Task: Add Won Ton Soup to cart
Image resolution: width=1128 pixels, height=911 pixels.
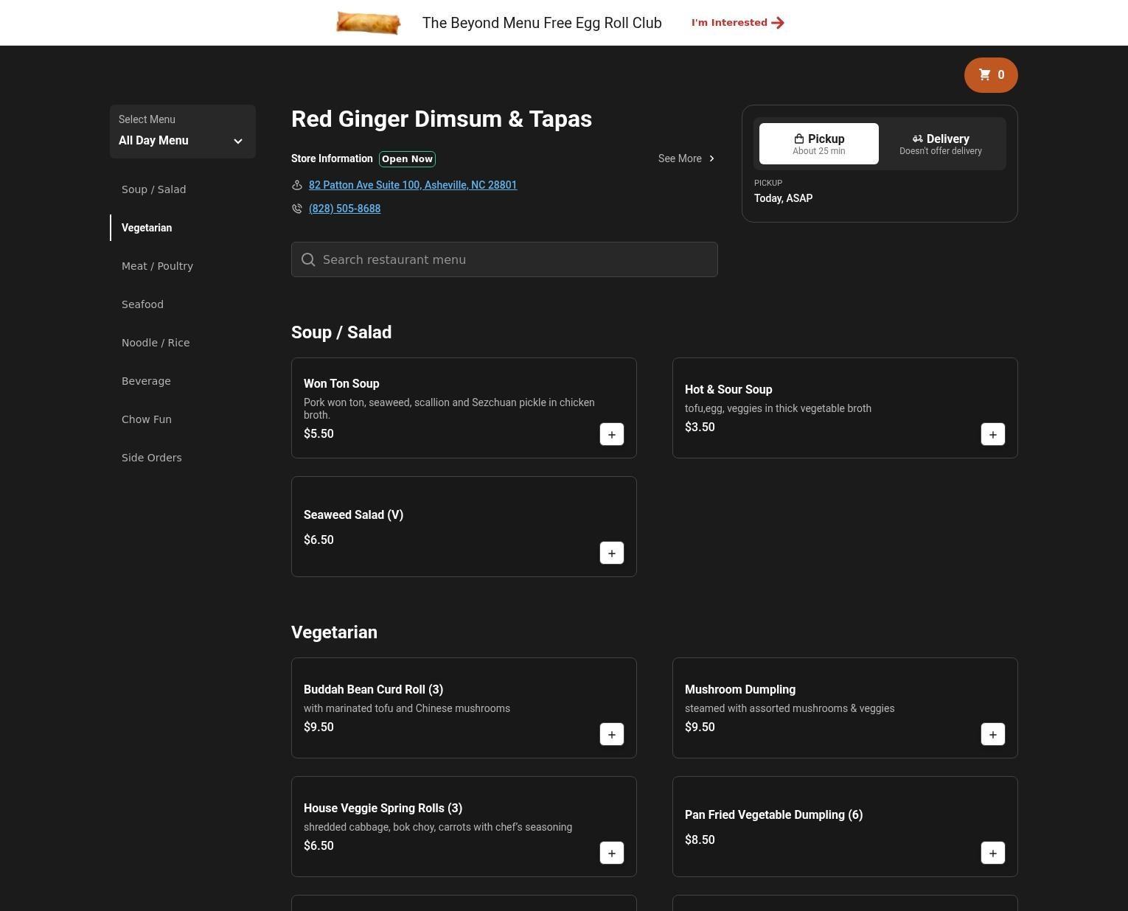Action: tap(611, 435)
